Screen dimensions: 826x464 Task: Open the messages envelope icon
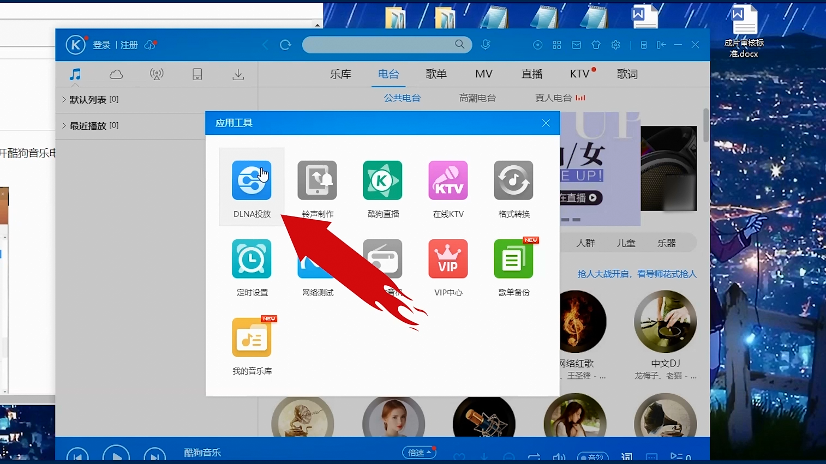pos(576,45)
